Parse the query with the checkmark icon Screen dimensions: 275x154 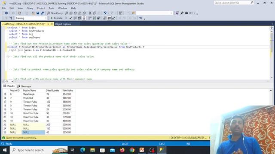click(70, 18)
